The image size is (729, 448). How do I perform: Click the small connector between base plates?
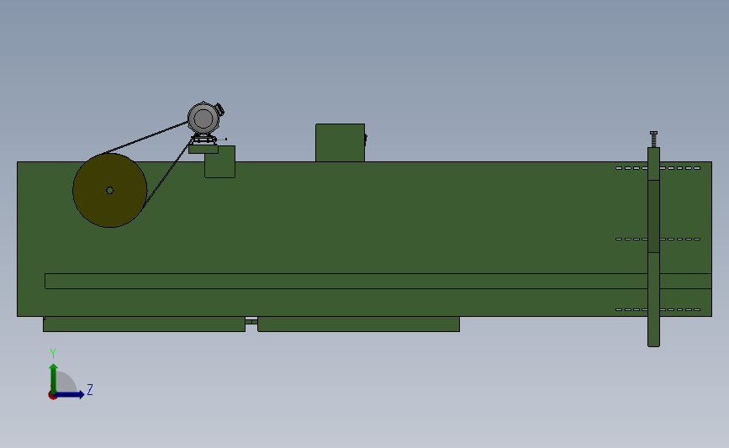[251, 322]
